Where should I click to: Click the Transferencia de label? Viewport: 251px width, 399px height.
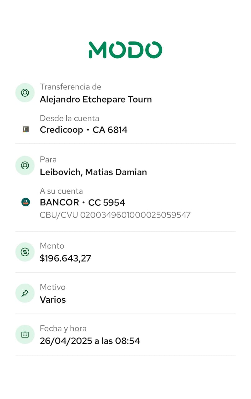(71, 87)
